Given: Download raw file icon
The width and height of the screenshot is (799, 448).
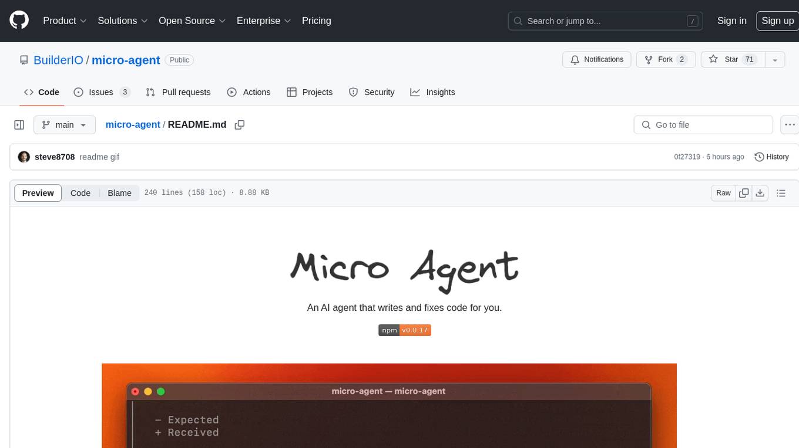Looking at the screenshot, I should coord(760,193).
